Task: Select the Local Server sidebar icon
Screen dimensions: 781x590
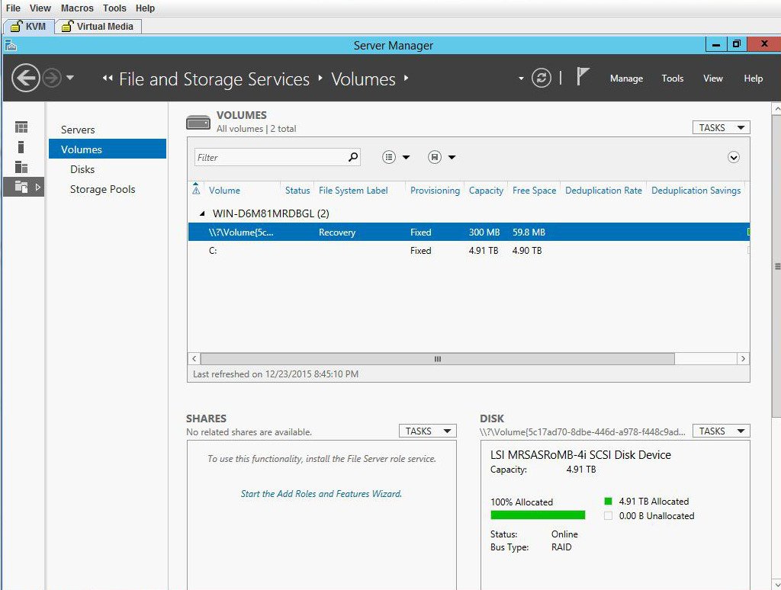Action: point(21,147)
